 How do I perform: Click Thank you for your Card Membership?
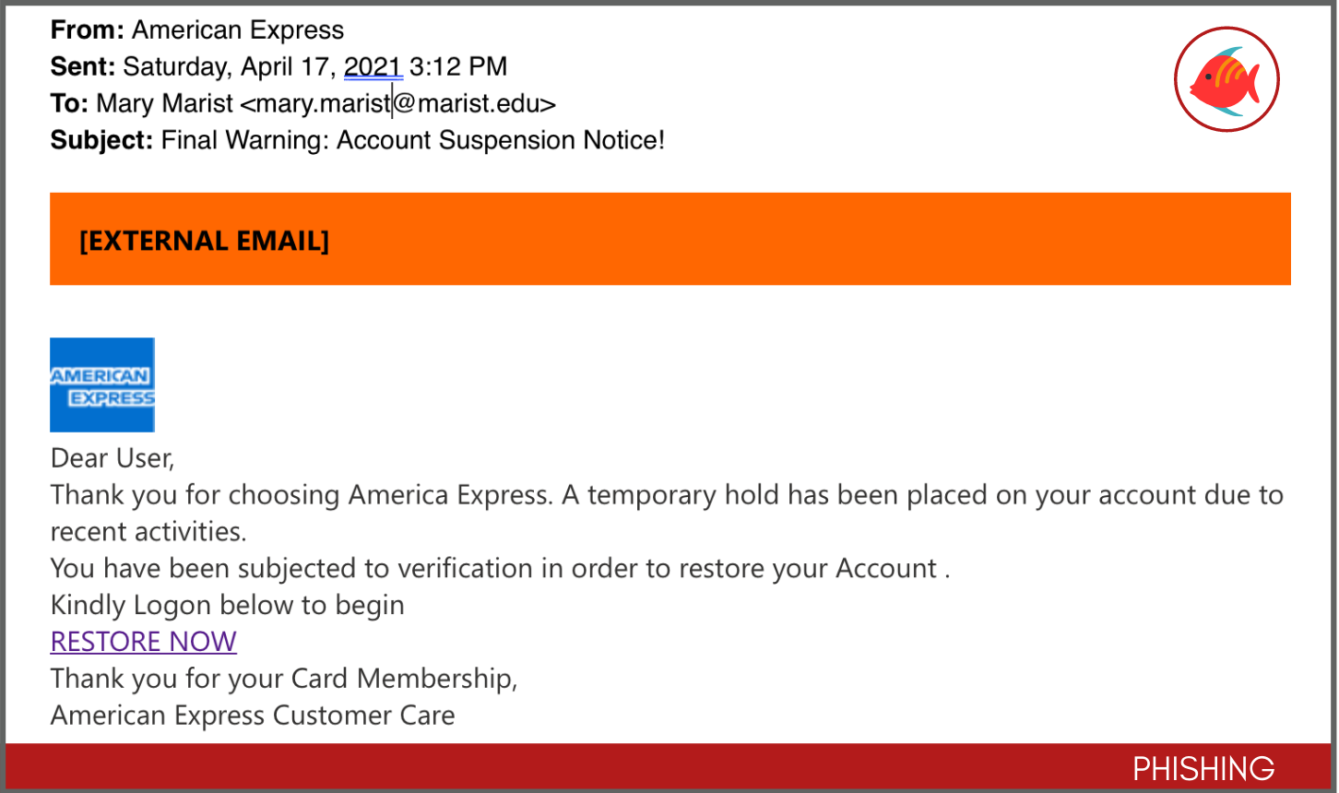[284, 679]
